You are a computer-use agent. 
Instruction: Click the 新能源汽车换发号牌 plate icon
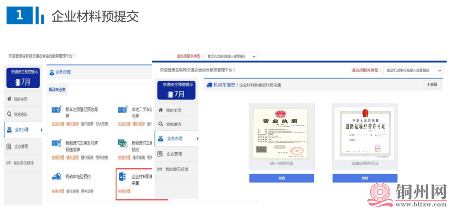click(x=56, y=143)
